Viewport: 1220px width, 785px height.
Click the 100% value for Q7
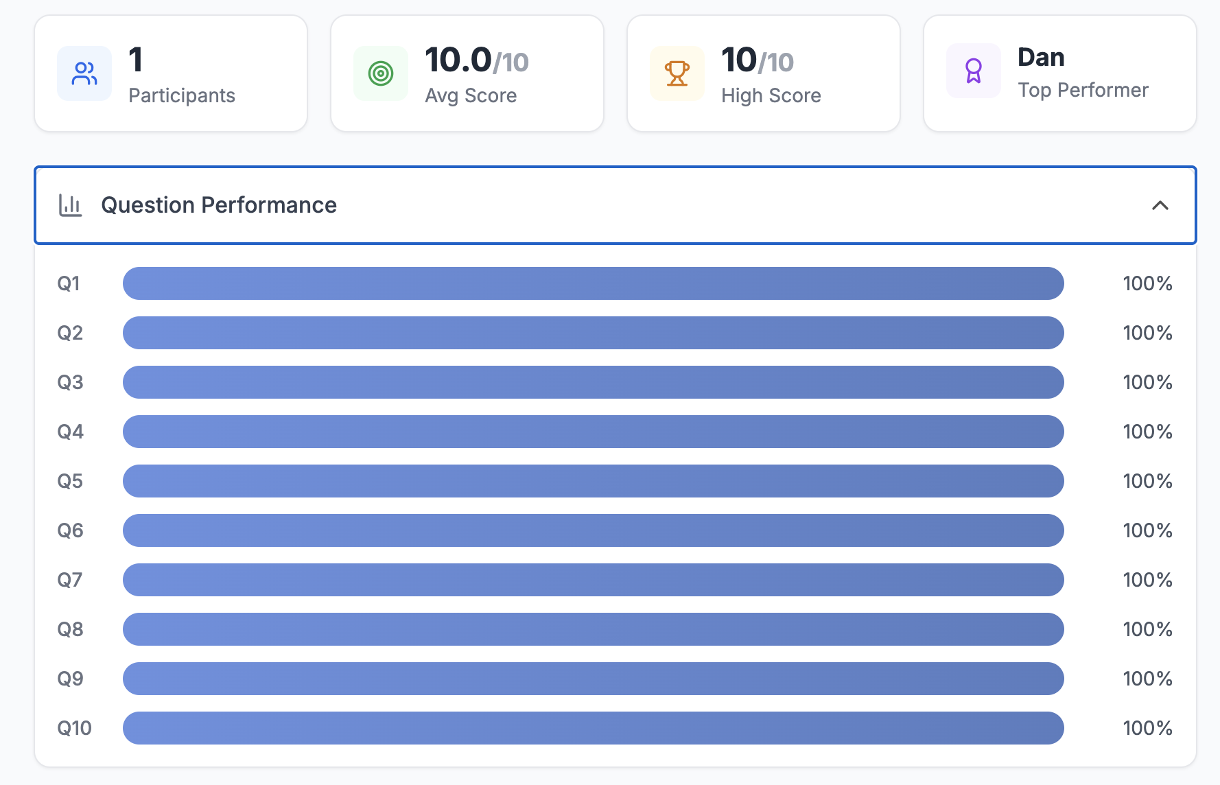click(x=1147, y=580)
